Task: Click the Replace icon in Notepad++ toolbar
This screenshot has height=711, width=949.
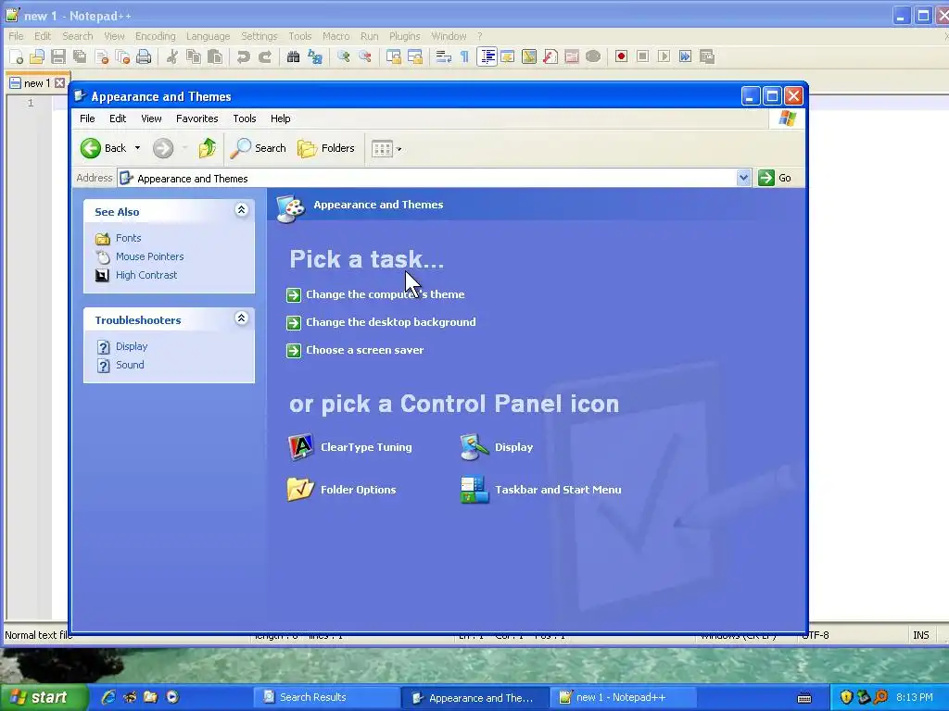Action: (315, 56)
